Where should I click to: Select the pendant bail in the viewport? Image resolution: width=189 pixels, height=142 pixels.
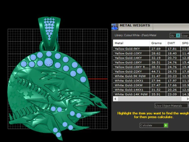tap(49, 34)
